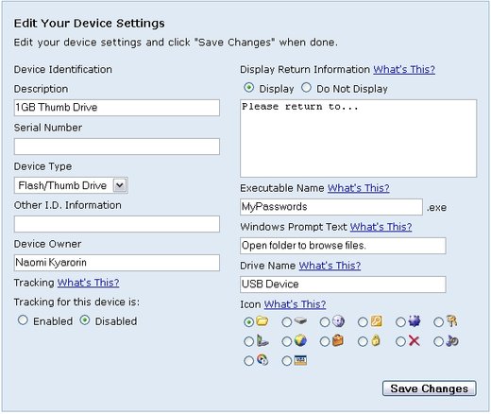Screen dimensions: 491x414
Task: Click the blue spiky gear icon
Action: tap(415, 321)
